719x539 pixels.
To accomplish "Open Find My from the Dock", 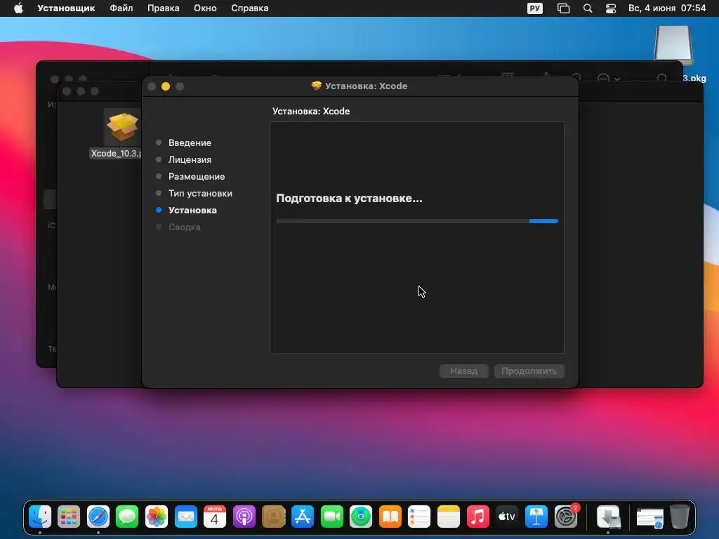I will tap(361, 517).
